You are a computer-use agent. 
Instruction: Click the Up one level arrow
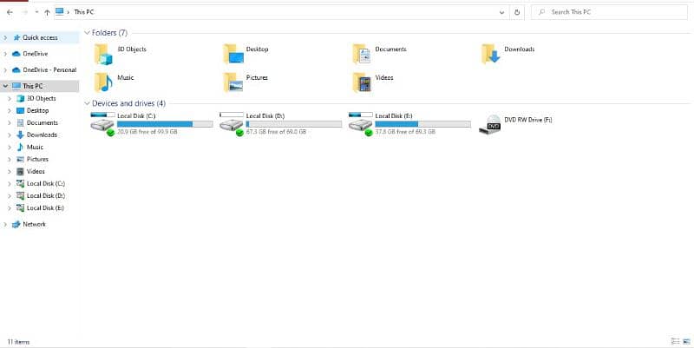click(x=46, y=12)
